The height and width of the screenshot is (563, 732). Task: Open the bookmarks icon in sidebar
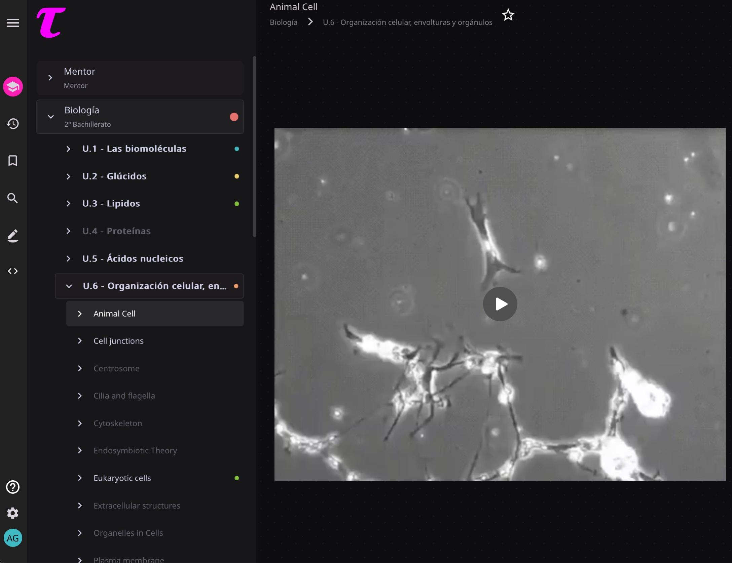[13, 161]
